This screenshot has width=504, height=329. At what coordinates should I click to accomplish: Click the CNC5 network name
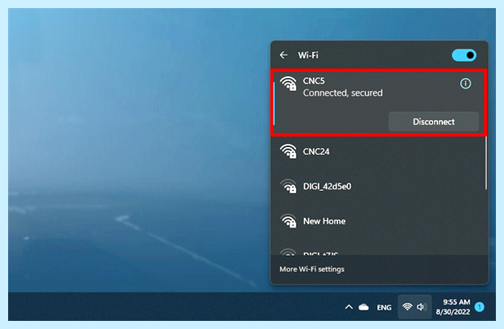(x=314, y=80)
